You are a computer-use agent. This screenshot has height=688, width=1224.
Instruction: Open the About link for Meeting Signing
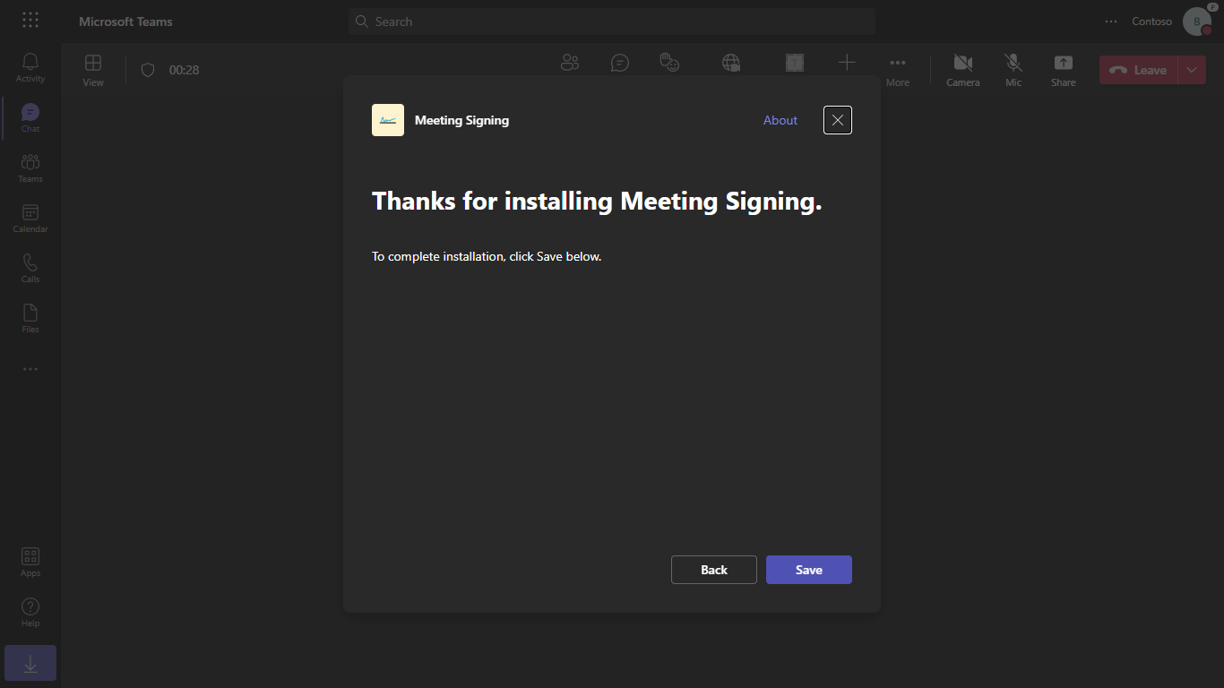[x=780, y=119]
